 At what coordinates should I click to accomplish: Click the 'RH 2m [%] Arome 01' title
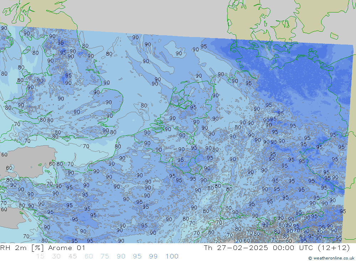43,247
